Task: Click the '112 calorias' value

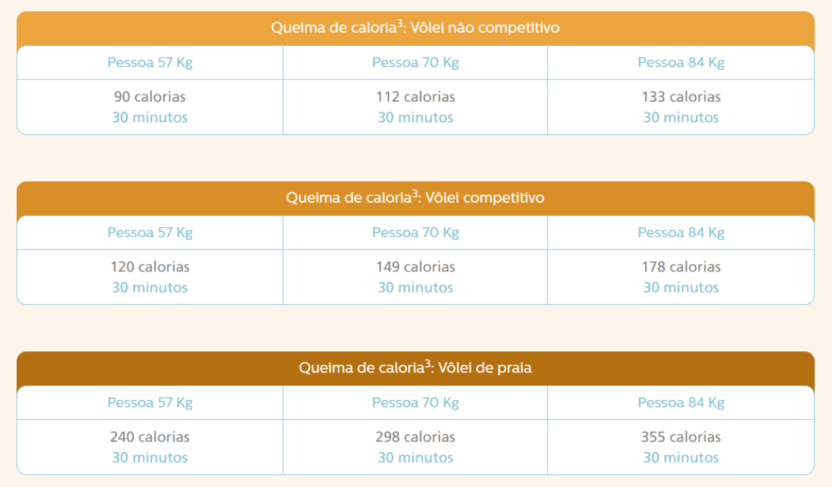Action: (415, 97)
